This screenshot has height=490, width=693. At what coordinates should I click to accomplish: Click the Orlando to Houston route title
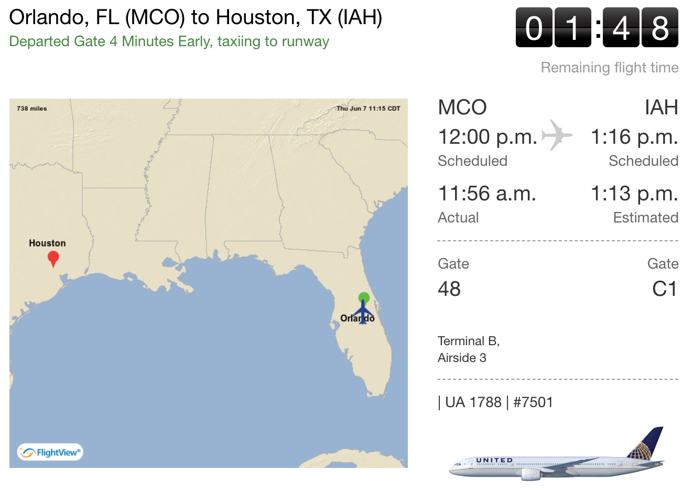tap(196, 17)
